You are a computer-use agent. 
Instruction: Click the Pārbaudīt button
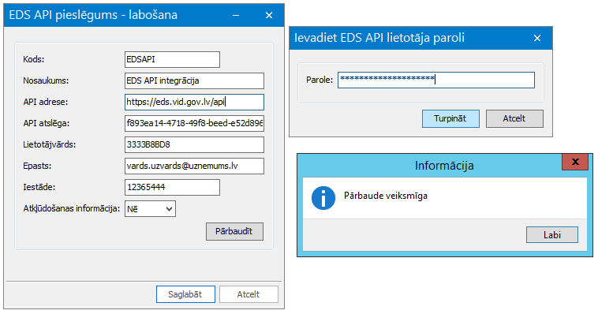pos(234,232)
